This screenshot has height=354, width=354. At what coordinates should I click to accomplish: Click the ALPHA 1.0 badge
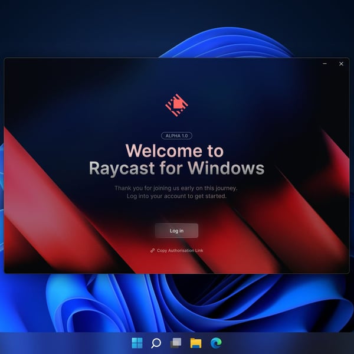(176, 136)
